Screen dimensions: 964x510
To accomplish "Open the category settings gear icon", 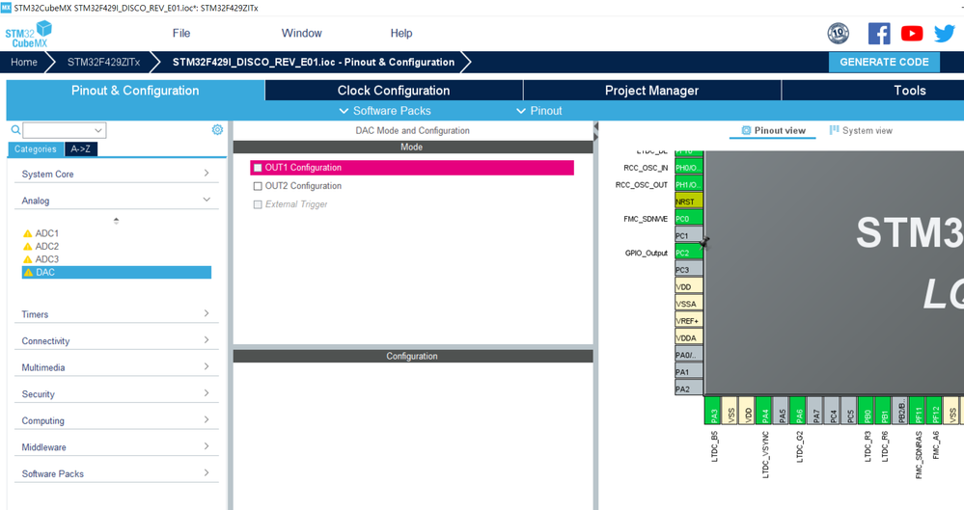I will 217,129.
